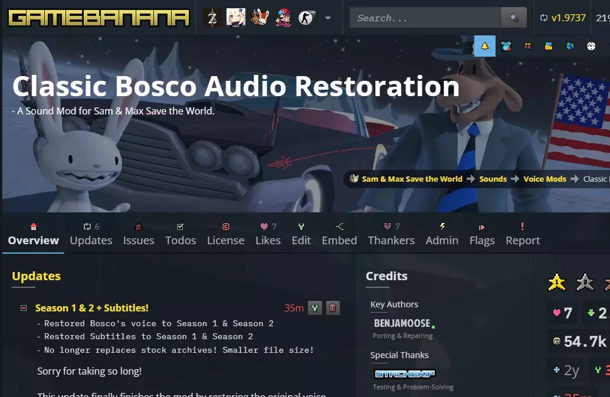Click the magnifying glass search button
The image size is (610, 397).
513,18
